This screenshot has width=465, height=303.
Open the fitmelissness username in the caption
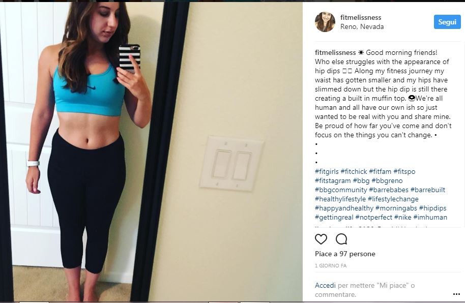[335, 52]
